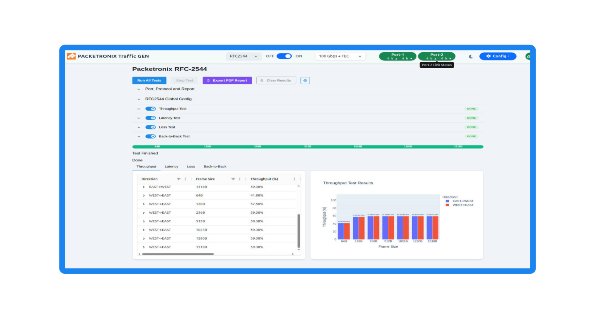Expand the WEST->EAST 512B row

click(x=144, y=221)
